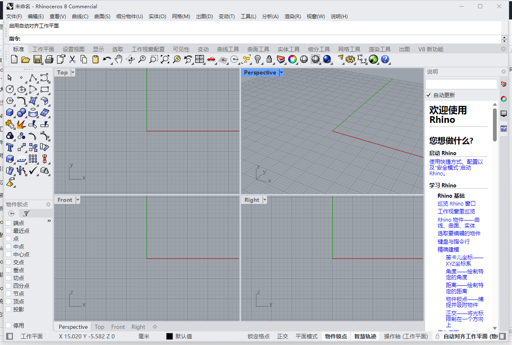Open the Perspective viewport title dropdown arrow

pyautogui.click(x=281, y=72)
